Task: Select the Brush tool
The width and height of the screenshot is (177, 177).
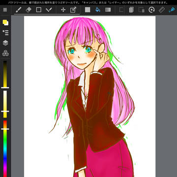Action: coord(19,10)
